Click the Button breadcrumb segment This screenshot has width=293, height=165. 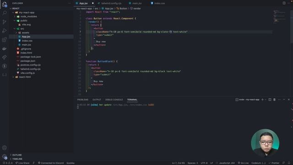click(123, 8)
